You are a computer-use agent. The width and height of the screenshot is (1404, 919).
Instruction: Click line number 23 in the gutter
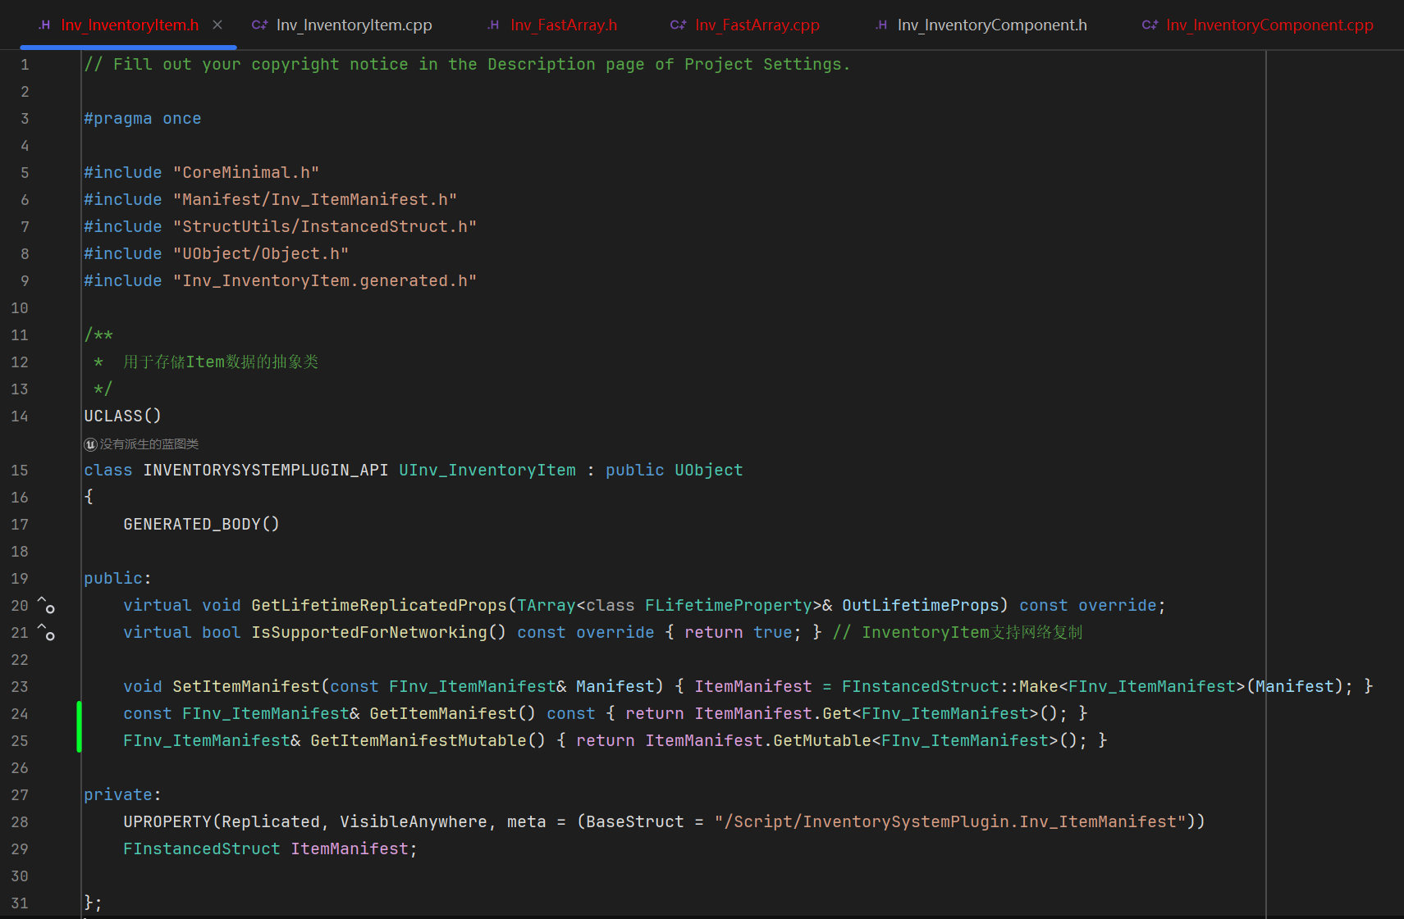click(x=20, y=687)
